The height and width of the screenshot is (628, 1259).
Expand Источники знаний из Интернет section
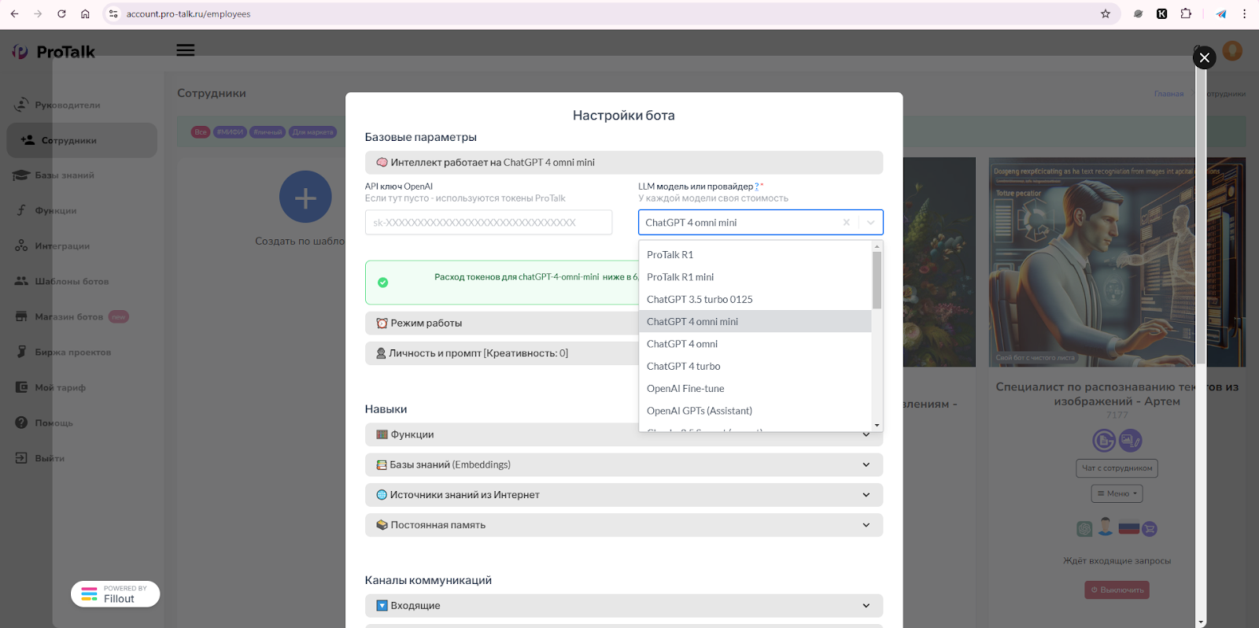coord(623,495)
